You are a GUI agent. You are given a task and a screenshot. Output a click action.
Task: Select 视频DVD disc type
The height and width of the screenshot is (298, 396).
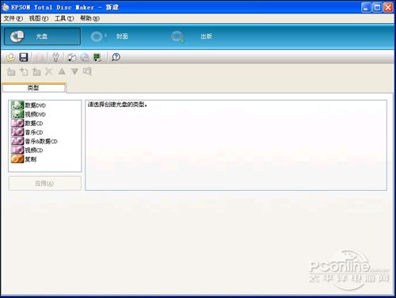click(29, 114)
